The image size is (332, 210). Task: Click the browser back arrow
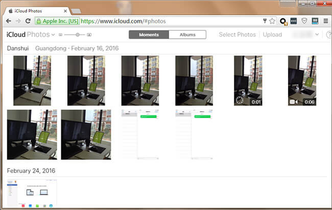[8, 21]
